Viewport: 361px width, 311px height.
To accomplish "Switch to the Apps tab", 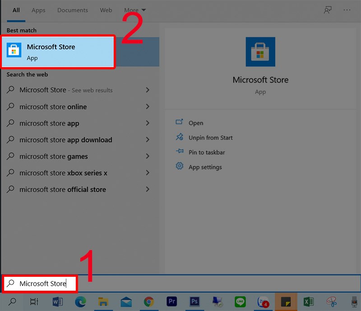I will click(38, 10).
